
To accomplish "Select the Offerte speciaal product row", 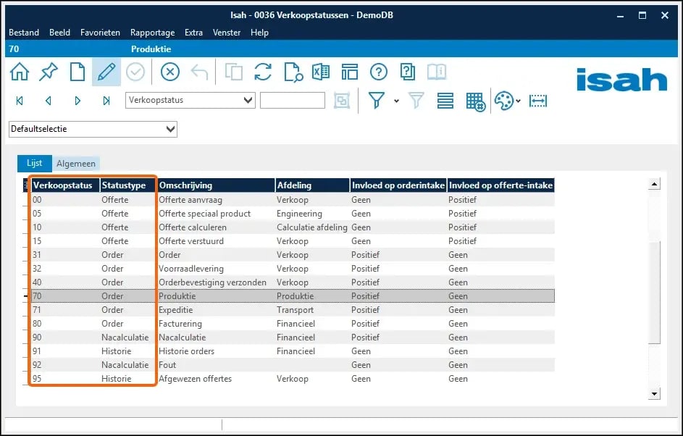I will click(293, 214).
